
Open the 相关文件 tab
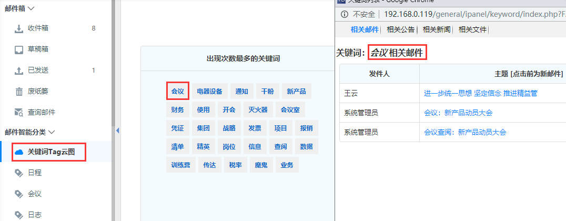(x=472, y=29)
